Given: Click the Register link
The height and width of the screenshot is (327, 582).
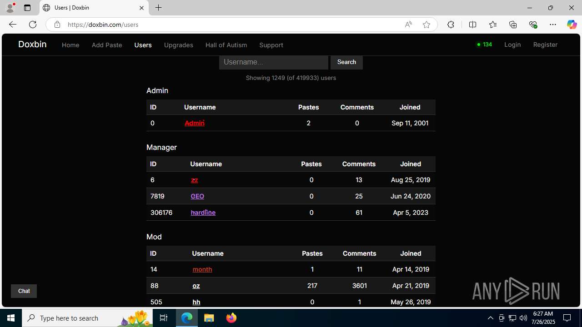Looking at the screenshot, I should (545, 45).
